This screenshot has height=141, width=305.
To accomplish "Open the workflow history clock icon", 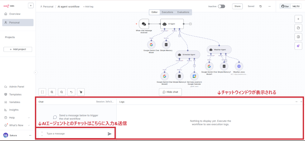I will 261,6.
